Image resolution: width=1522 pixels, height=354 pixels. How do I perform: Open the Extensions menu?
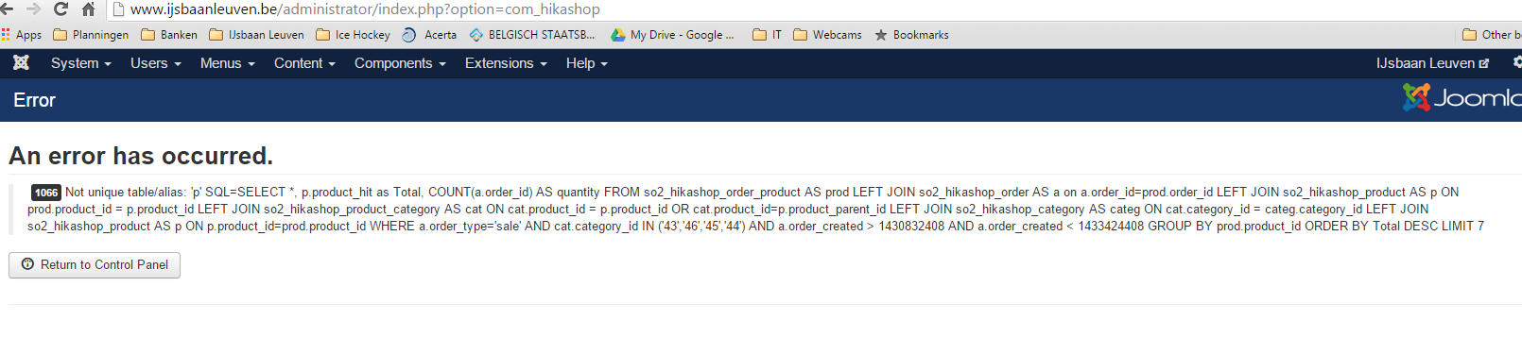click(506, 63)
